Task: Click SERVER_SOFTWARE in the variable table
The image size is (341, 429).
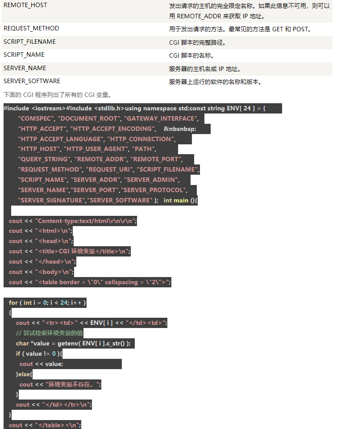Action: pos(32,81)
